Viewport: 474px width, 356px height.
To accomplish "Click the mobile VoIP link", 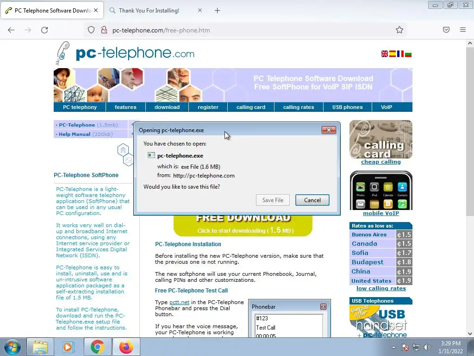I will (x=381, y=213).
